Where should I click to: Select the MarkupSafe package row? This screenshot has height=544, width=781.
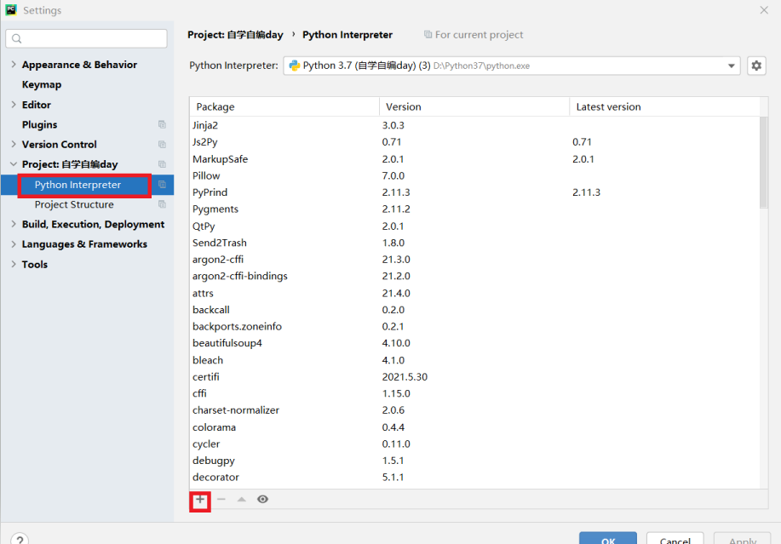point(474,158)
